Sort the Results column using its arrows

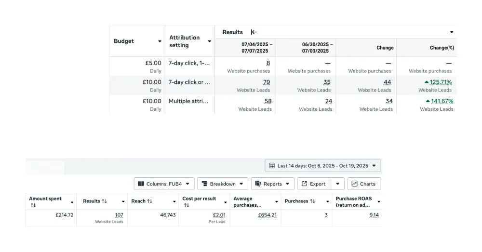click(x=104, y=201)
